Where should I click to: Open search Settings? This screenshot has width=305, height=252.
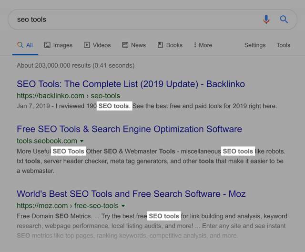(x=255, y=45)
